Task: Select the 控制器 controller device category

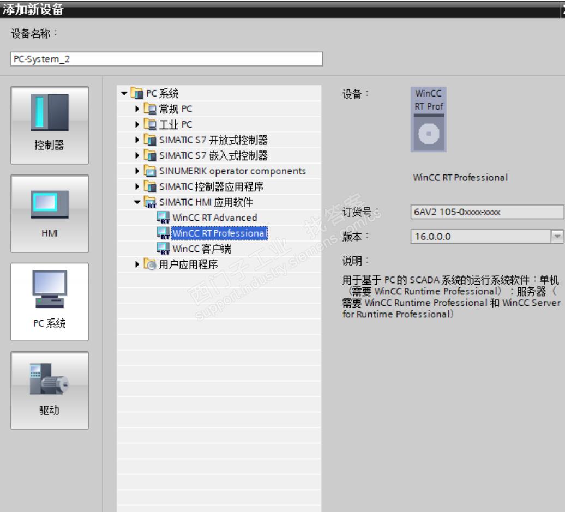Action: tap(50, 125)
